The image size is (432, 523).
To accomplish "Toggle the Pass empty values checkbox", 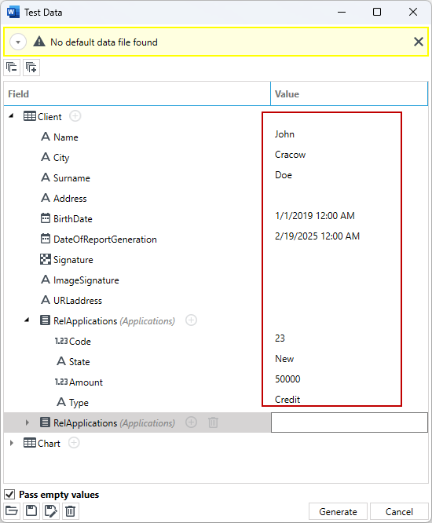I will click(x=9, y=494).
